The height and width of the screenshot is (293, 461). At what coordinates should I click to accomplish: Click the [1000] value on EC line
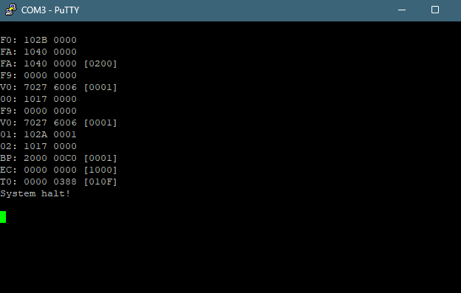pos(100,170)
